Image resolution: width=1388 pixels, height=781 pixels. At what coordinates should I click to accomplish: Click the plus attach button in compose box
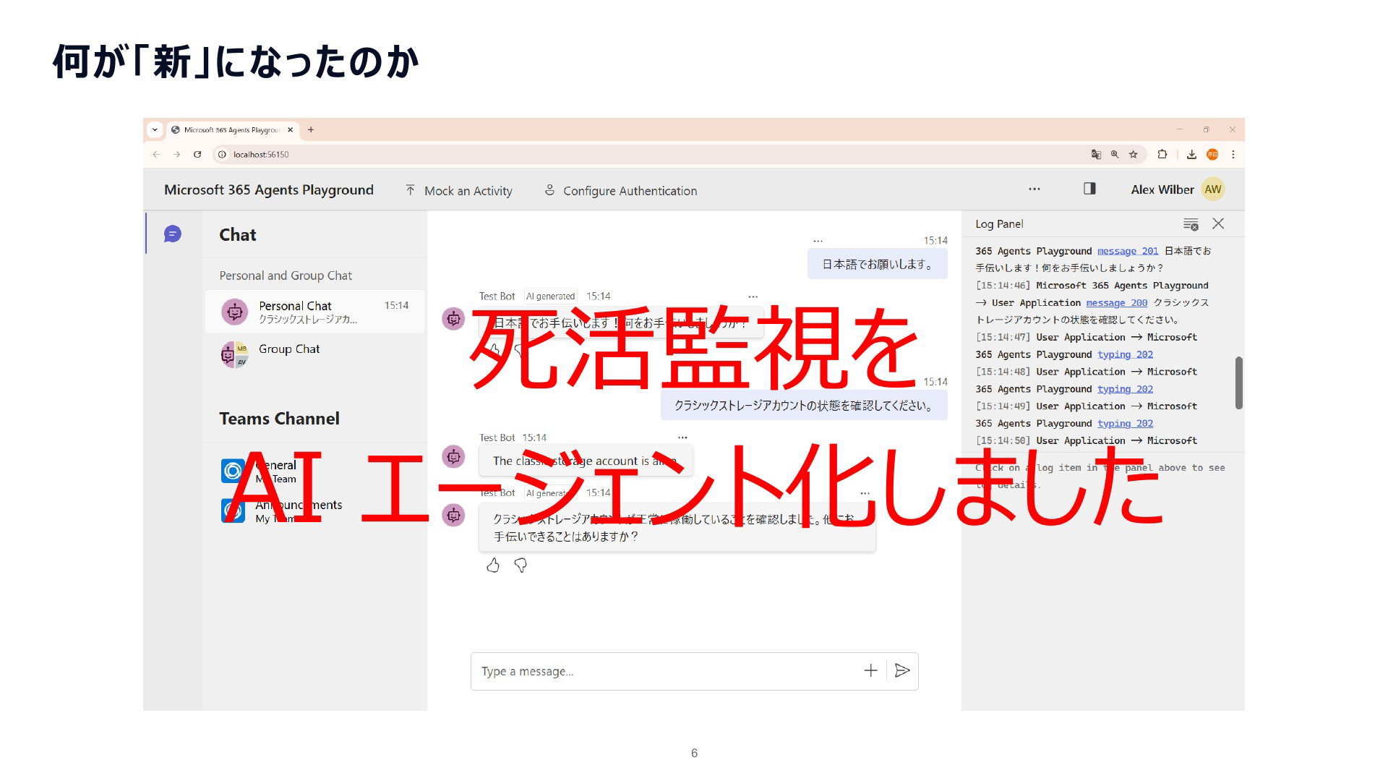tap(870, 671)
